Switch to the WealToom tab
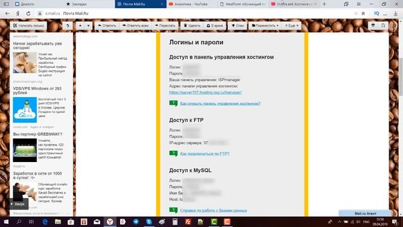Screen dimensions: 403x227 click(243, 4)
